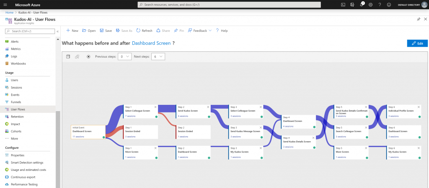Screen dimensions: 429x188
Task: Open the 7 sessions link in Step 1
Action: click(130, 116)
